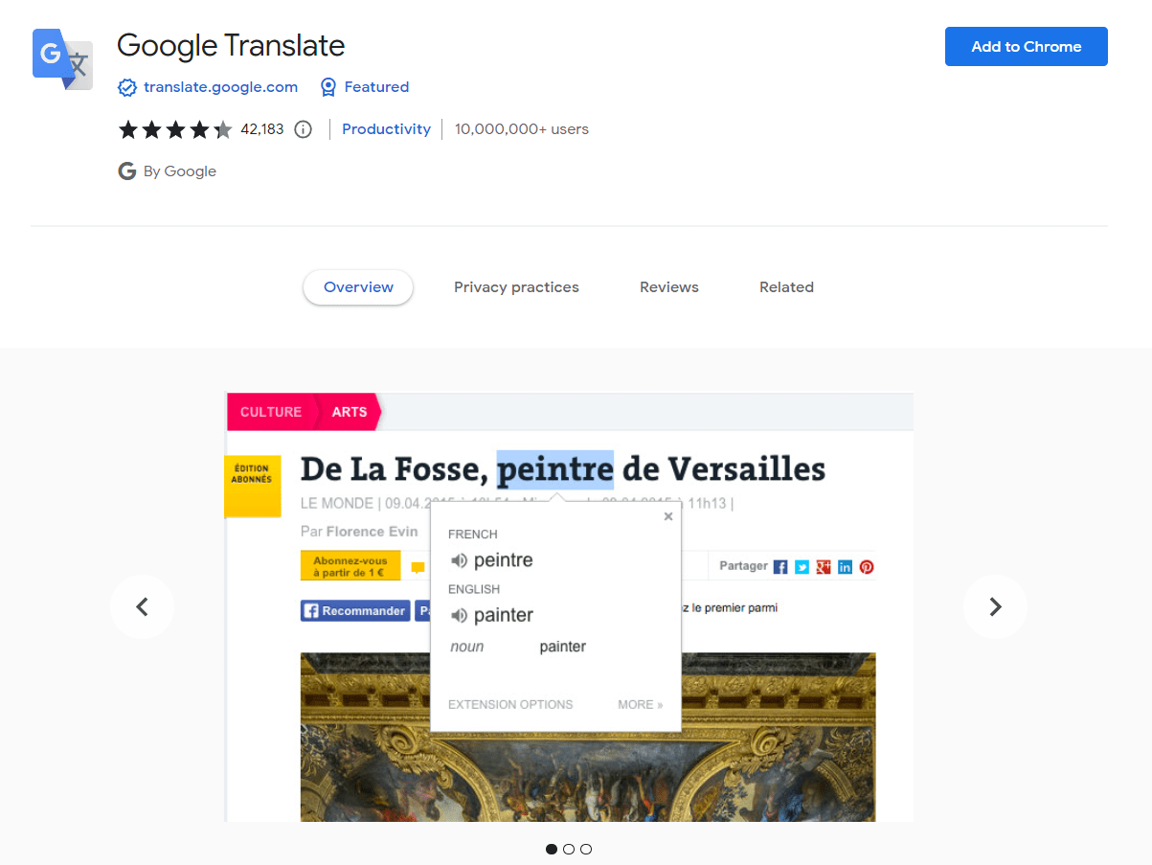
Task: Open the info icon next to the rating count
Action: click(303, 128)
